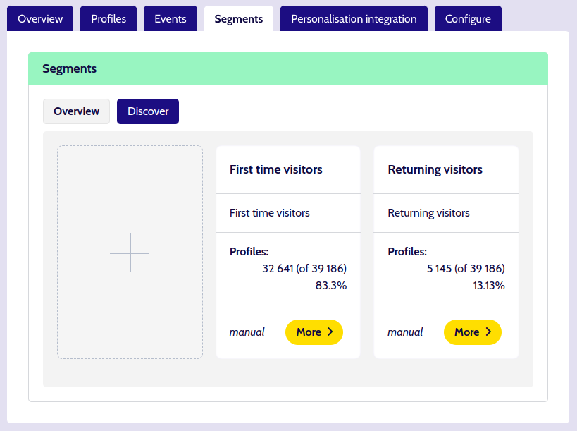The width and height of the screenshot is (577, 431).
Task: Click Profiles label in Returning visitors card
Action: pos(407,252)
